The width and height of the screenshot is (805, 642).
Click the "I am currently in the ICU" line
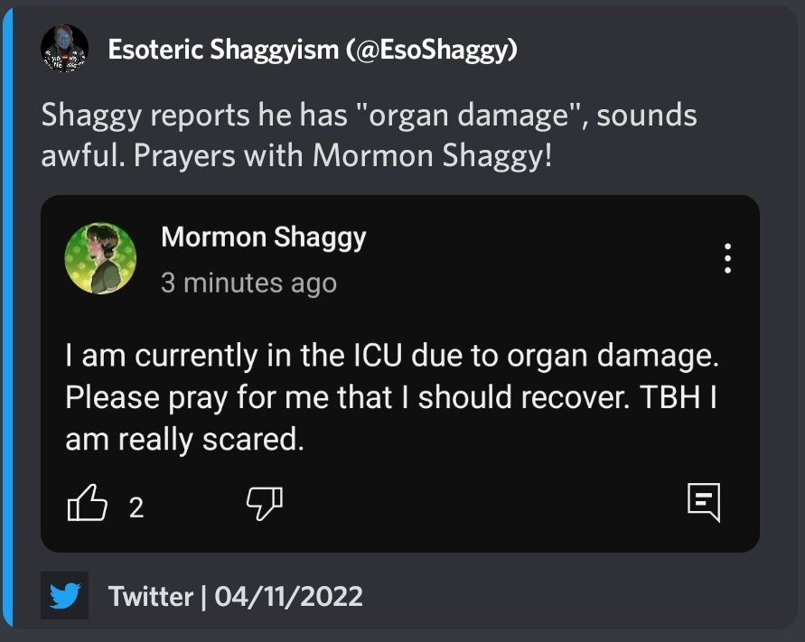point(391,355)
